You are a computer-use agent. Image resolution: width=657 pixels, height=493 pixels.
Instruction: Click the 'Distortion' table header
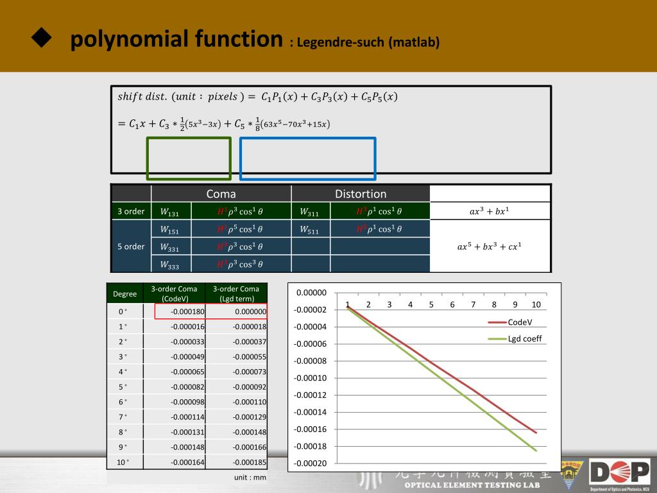click(x=361, y=194)
